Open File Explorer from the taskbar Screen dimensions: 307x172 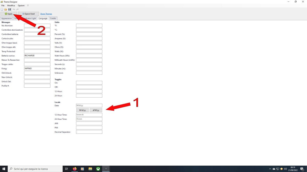point(90,169)
